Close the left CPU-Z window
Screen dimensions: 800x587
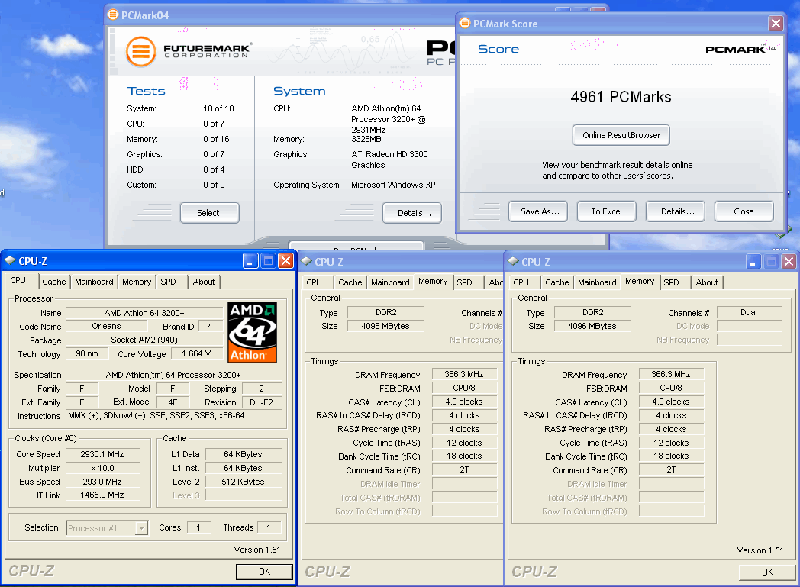[x=286, y=261]
